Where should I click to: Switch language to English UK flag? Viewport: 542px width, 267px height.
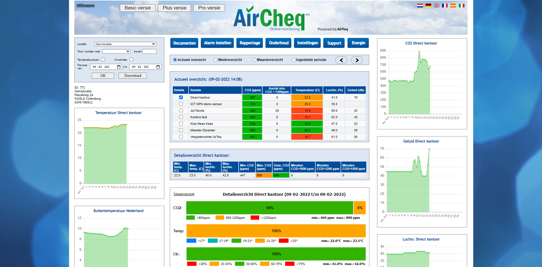point(436,5)
